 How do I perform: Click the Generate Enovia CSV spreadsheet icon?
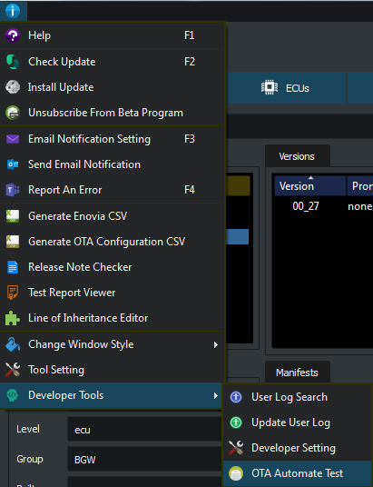pos(13,216)
